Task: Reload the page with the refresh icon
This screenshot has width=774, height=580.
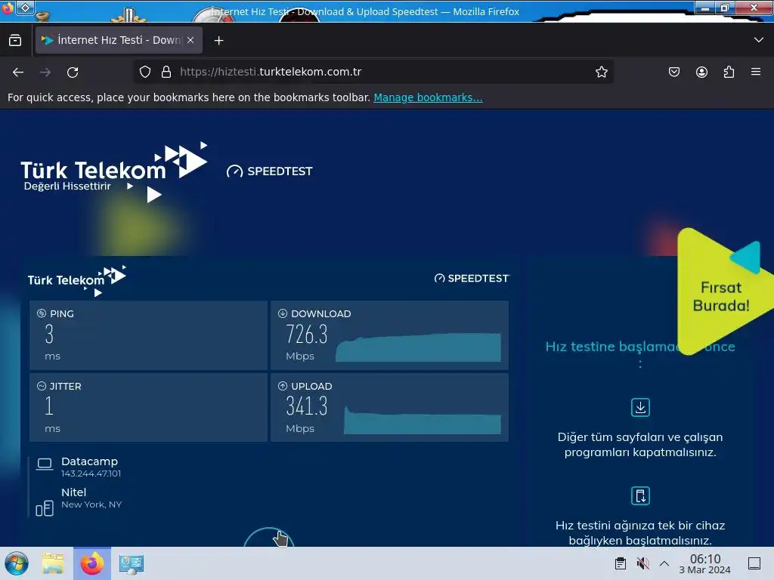Action: pos(73,72)
